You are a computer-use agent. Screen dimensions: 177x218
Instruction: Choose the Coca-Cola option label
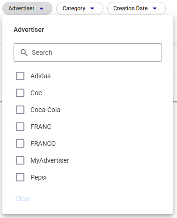click(x=45, y=110)
